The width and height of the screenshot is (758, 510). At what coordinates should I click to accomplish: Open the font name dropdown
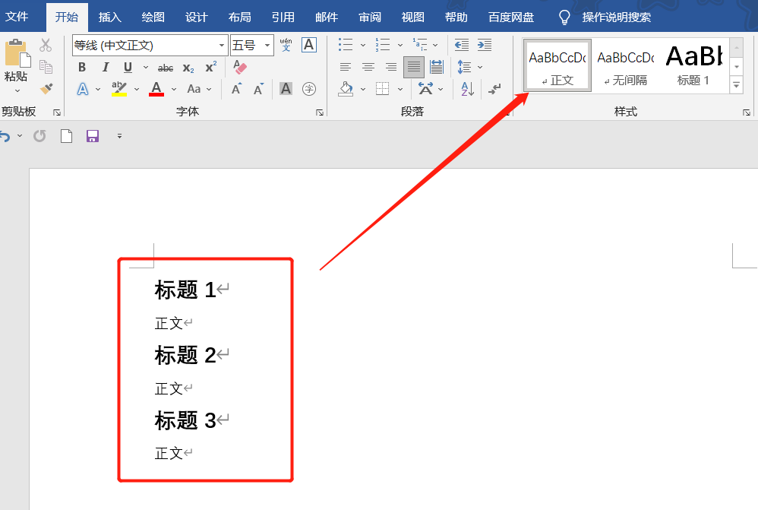(222, 46)
